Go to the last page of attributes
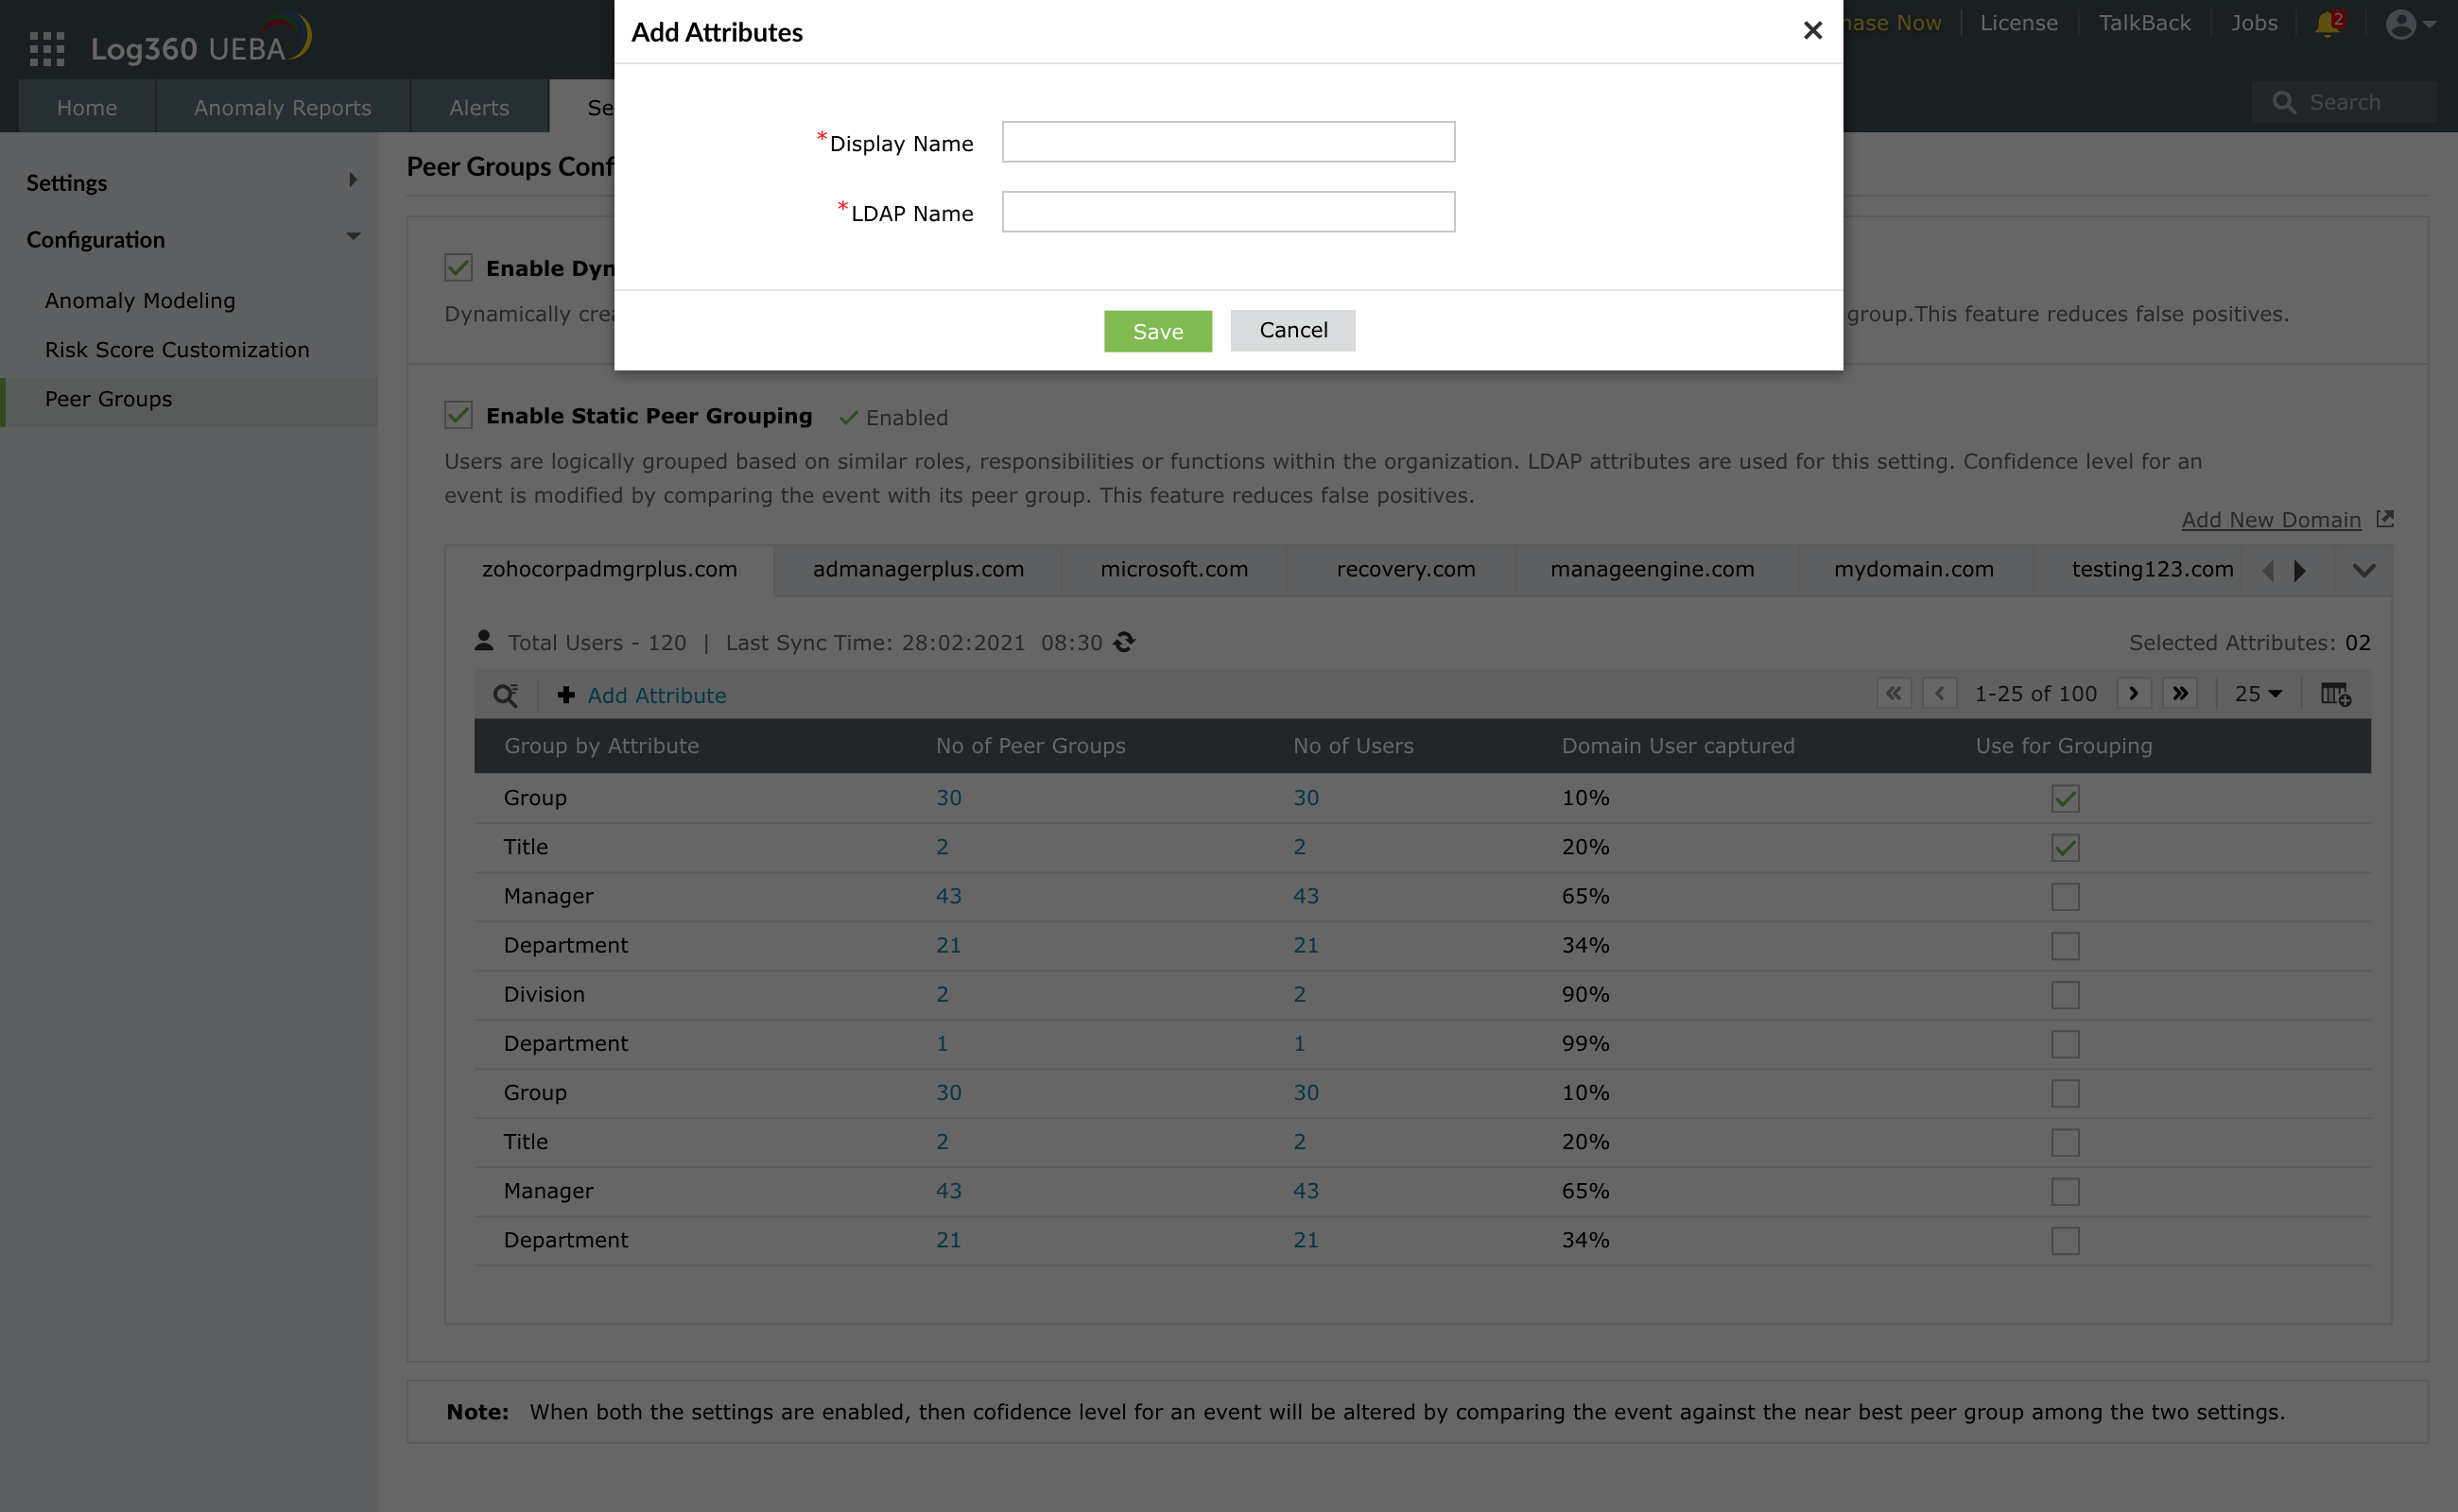 pos(2179,694)
